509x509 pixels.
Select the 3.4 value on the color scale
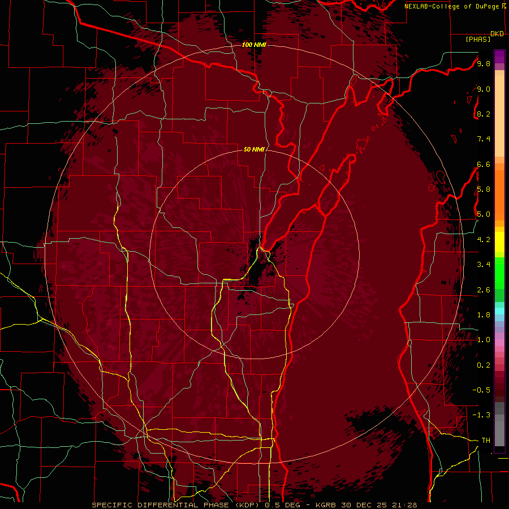(x=484, y=265)
